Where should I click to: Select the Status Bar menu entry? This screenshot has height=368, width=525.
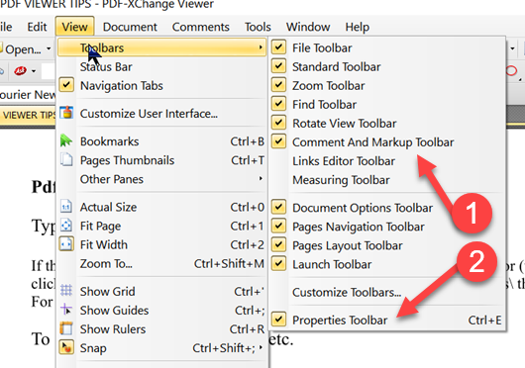point(161,66)
